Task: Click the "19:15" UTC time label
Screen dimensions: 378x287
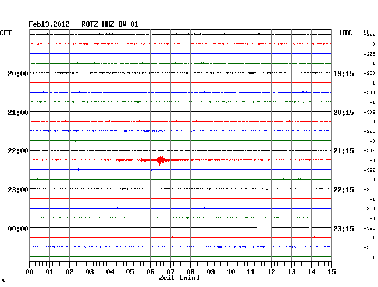Action: tap(344, 74)
